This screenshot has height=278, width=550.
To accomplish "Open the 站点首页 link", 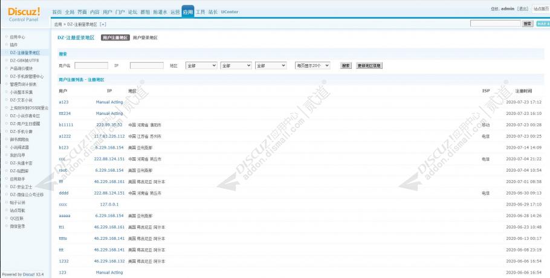I will pyautogui.click(x=541, y=9).
